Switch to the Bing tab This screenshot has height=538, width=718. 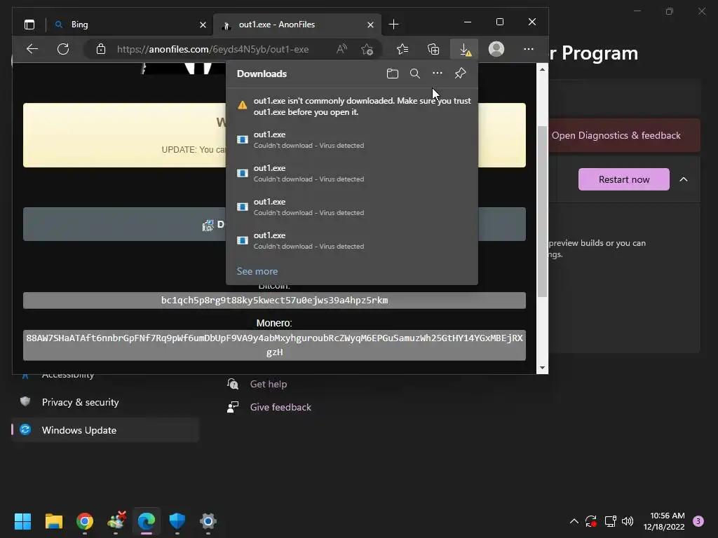(x=130, y=25)
